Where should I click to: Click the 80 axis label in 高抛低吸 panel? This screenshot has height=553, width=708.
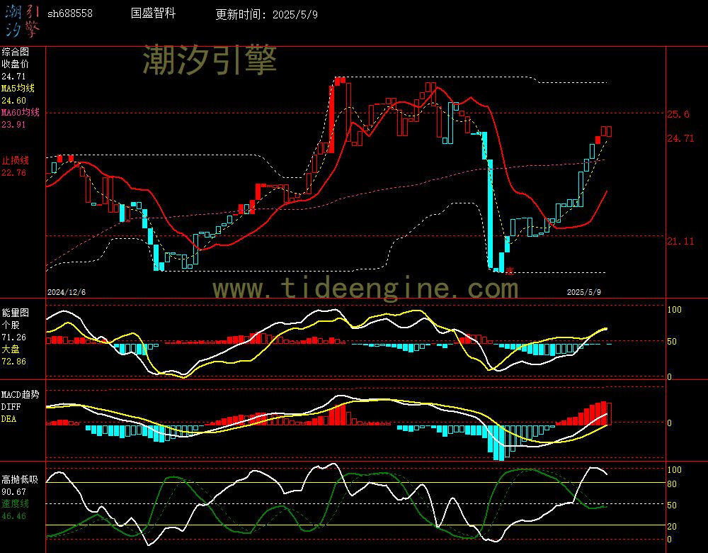click(672, 484)
